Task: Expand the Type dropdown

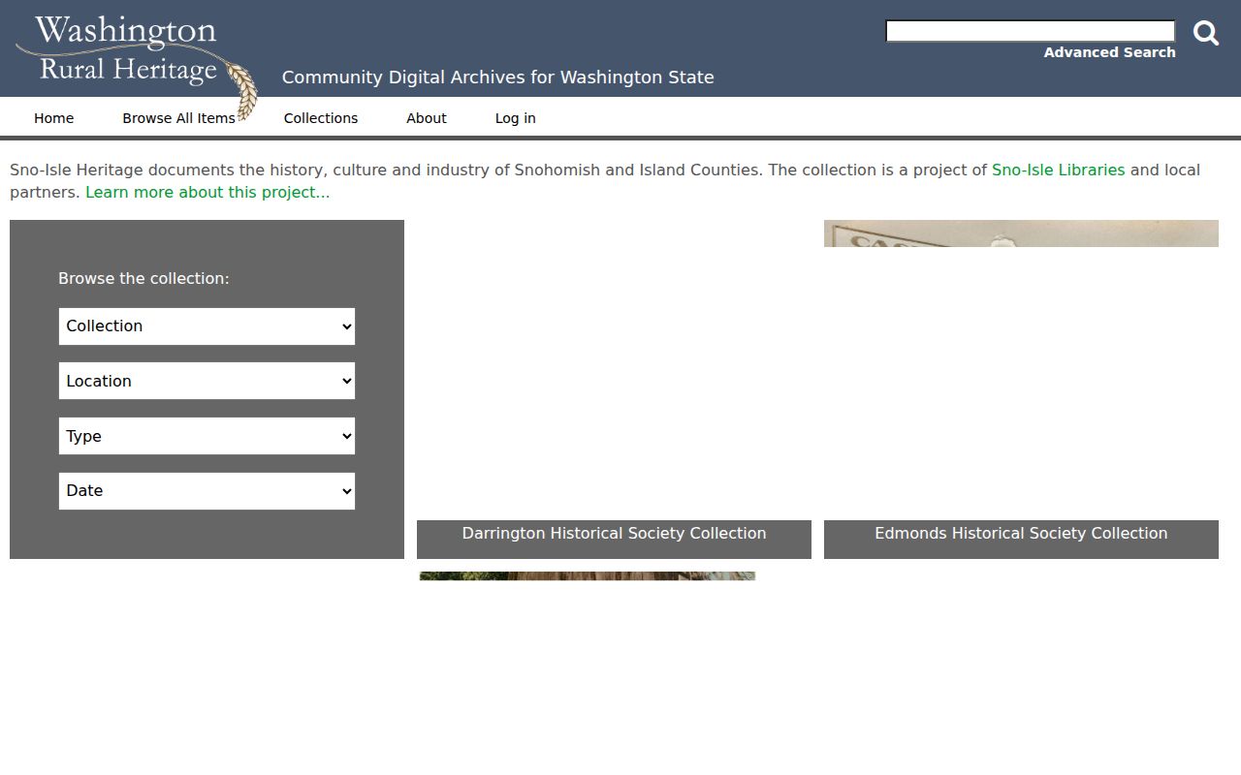Action: click(x=207, y=436)
